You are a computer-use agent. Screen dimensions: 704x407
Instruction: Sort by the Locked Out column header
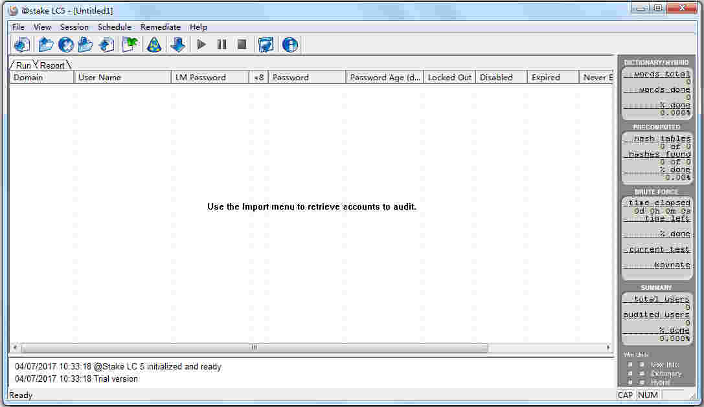[449, 78]
